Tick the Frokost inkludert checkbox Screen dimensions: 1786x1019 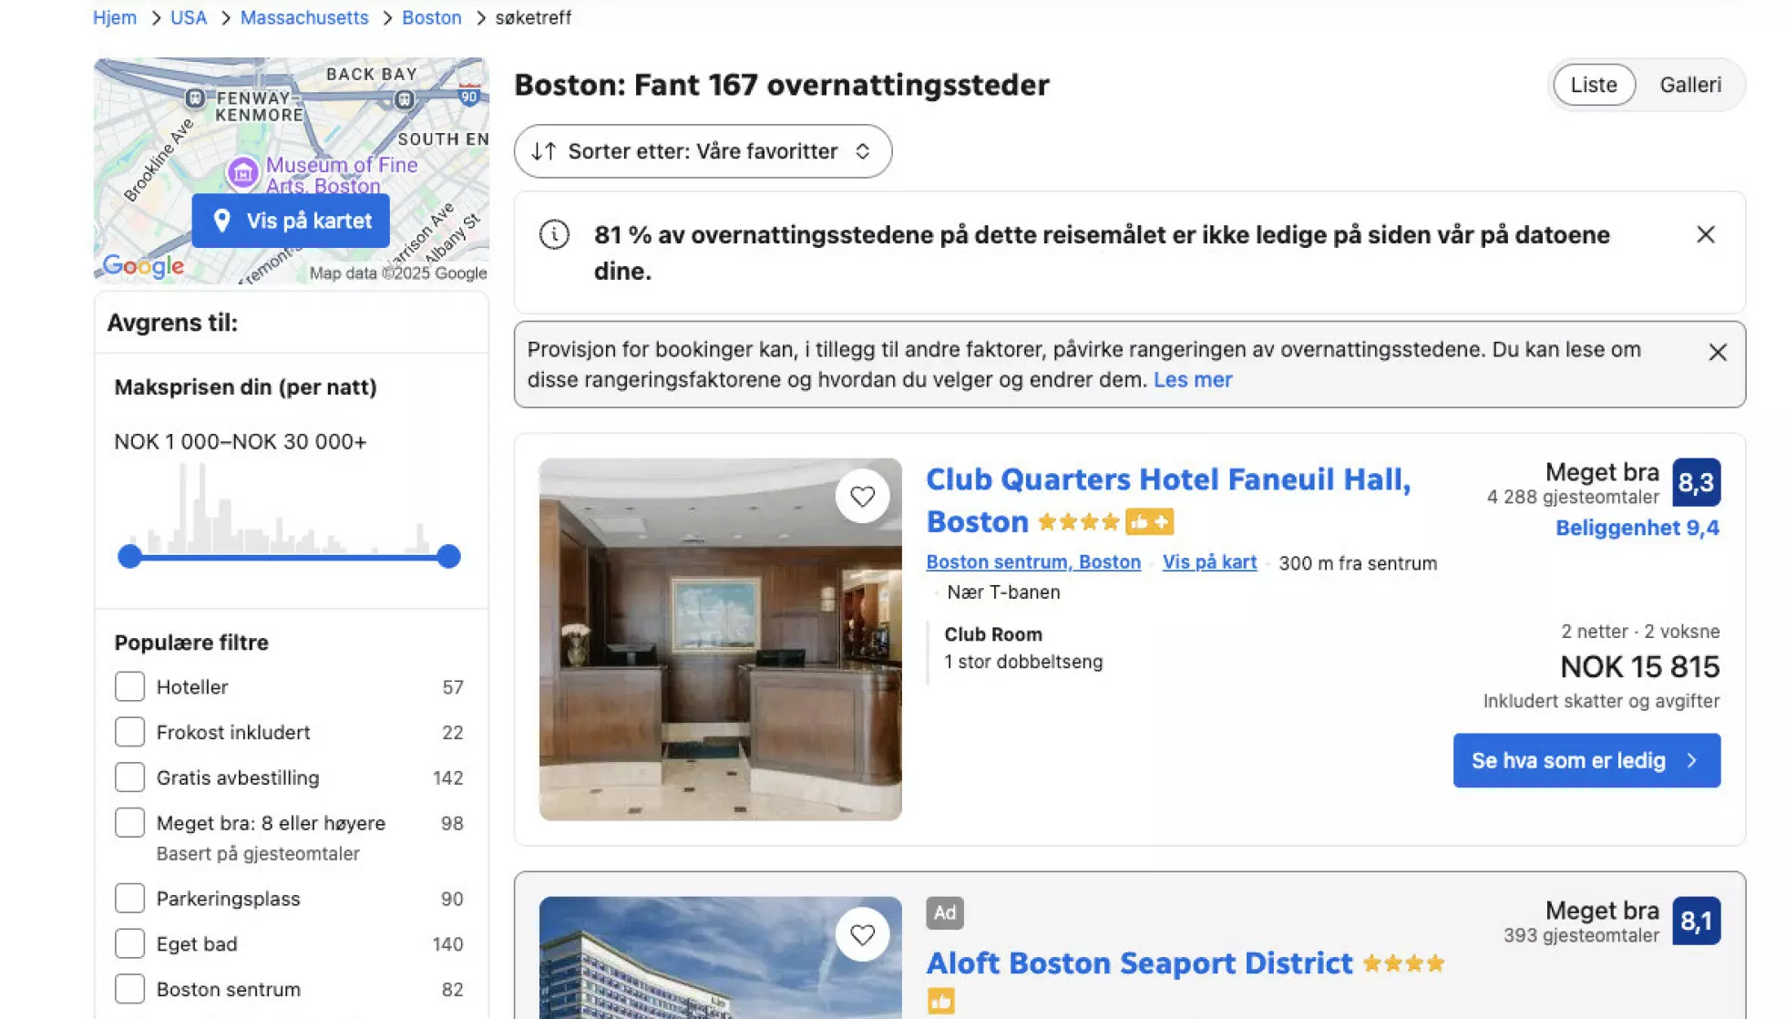[x=129, y=733]
